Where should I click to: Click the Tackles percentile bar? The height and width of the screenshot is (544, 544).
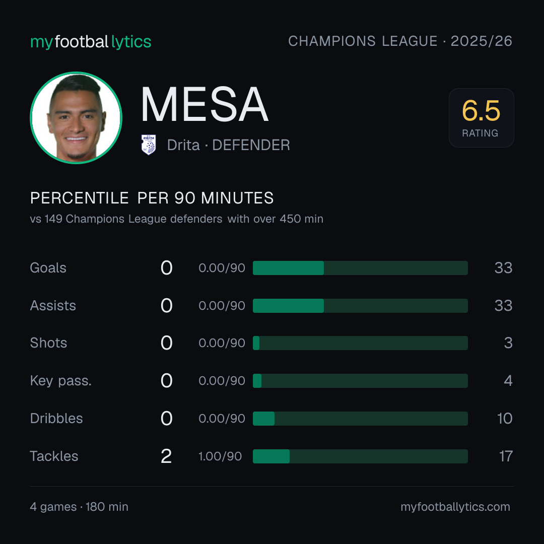(x=360, y=456)
